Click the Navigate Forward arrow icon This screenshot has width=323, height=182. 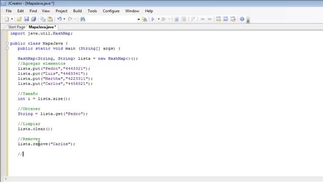(x=209, y=19)
